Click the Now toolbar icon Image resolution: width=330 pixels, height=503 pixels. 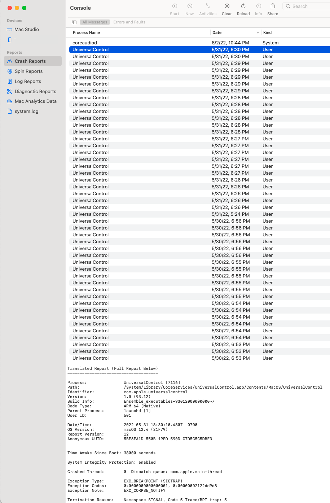[190, 6]
